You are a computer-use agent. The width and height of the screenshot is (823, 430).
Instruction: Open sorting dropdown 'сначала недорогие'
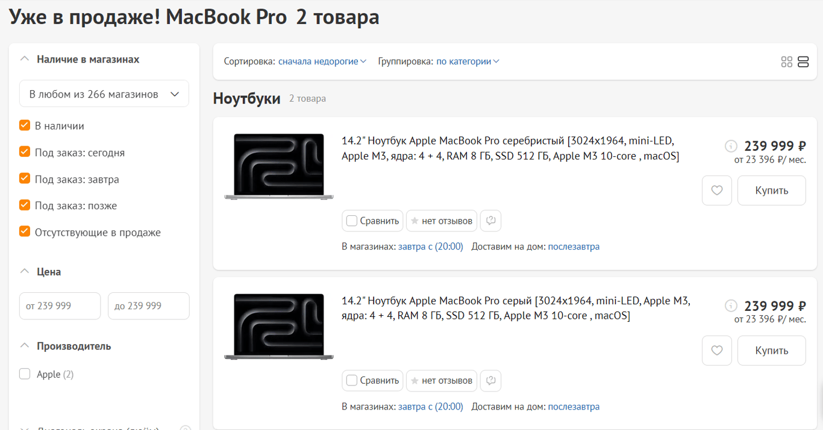click(322, 61)
